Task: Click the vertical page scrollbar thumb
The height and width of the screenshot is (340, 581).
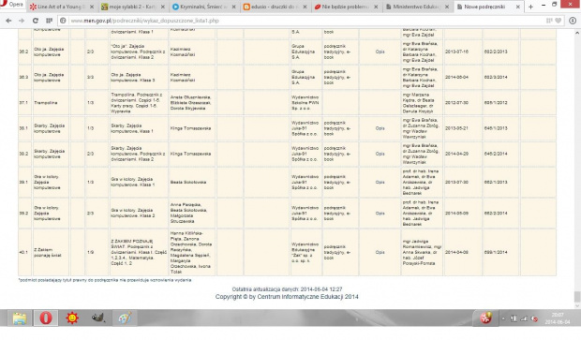Action: [577, 297]
